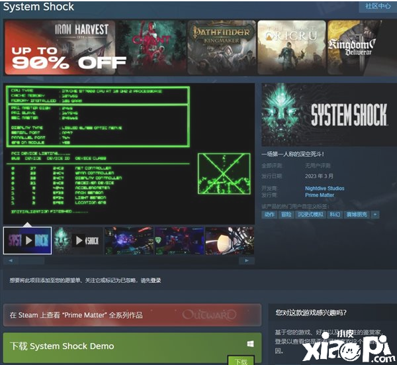The height and width of the screenshot is (365, 397).
Task: Click the description 一场第一人称的深空死斗
Action: pos(292,154)
